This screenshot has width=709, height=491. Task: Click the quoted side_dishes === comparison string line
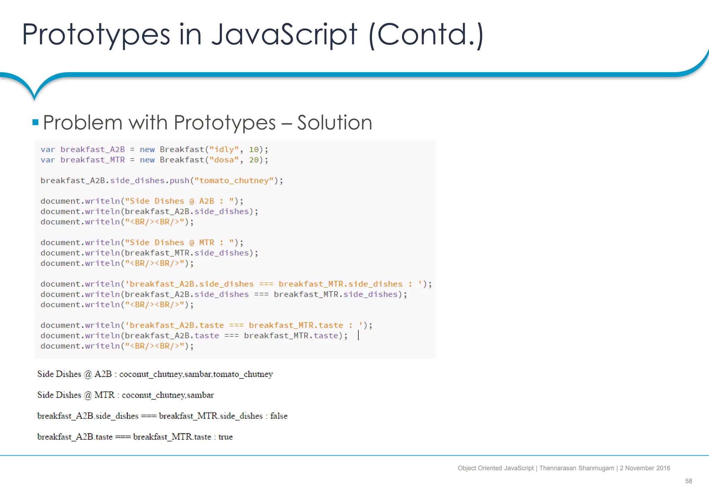click(236, 284)
